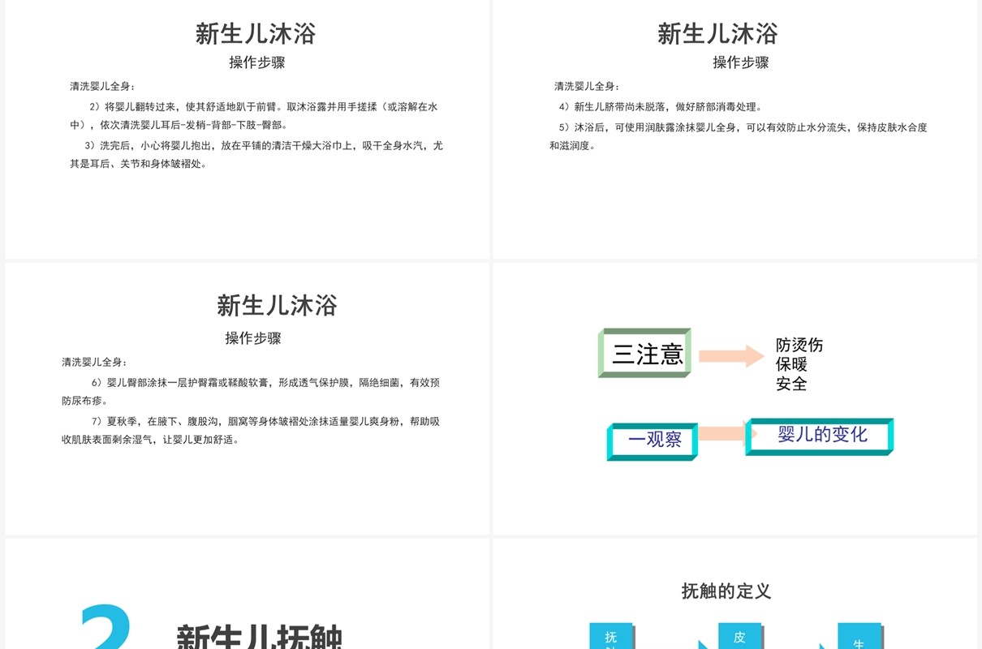Click 清洗婴儿全身 heading above step 6)
This screenshot has width=982, height=649.
click(x=95, y=362)
